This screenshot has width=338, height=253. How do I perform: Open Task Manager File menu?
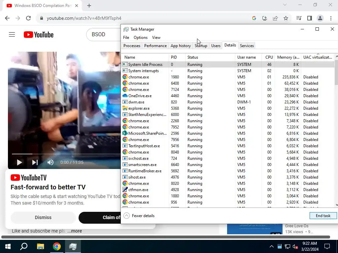[x=126, y=38]
